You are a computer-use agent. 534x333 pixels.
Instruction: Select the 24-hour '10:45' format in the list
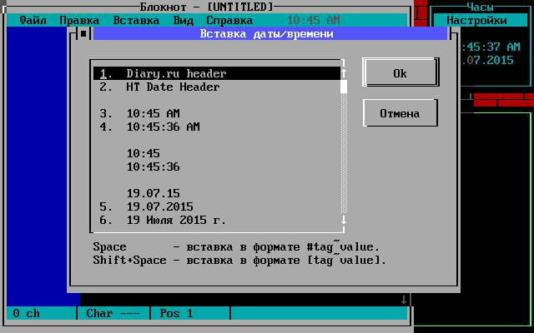point(217,153)
